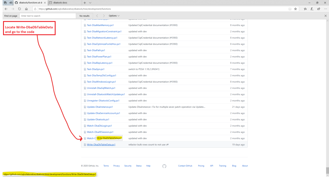329x177 pixels.
Task: Close the dbatools/functions tab
Action: [45, 3]
